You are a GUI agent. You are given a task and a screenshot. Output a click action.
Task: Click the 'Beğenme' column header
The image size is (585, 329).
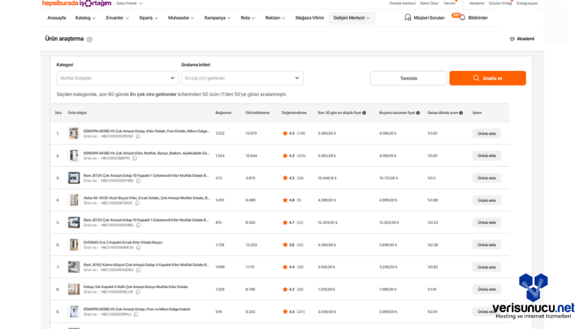223,113
